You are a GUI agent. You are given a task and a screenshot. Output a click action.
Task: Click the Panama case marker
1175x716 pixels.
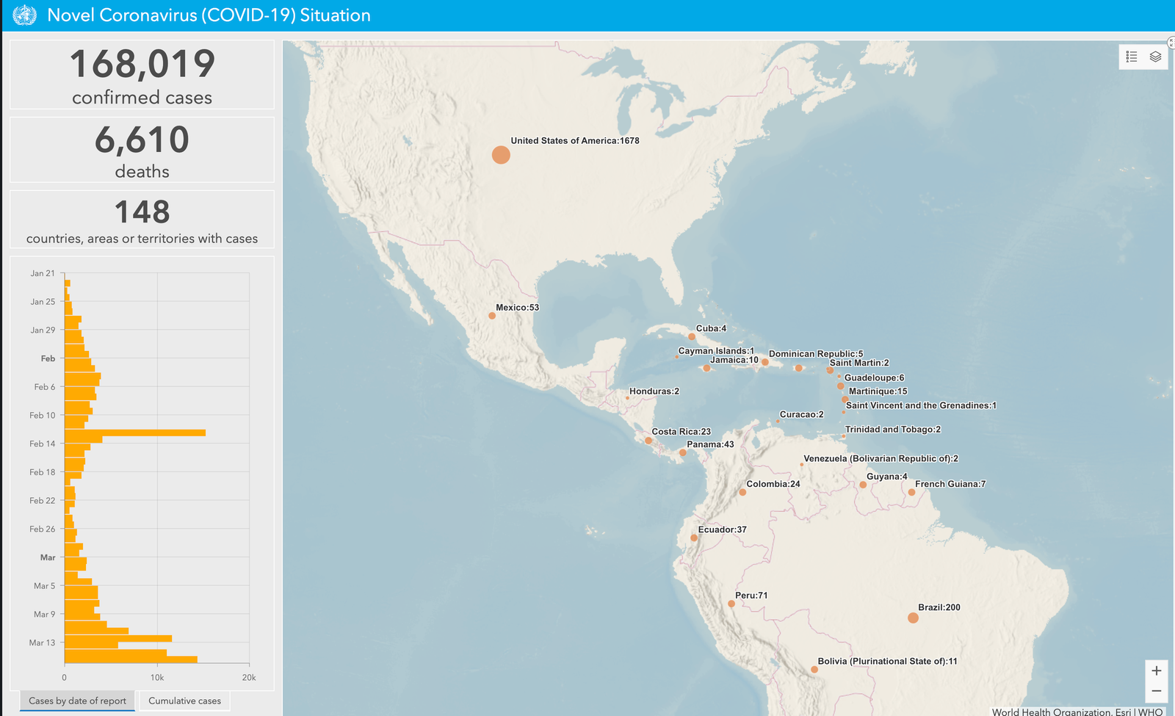[683, 452]
